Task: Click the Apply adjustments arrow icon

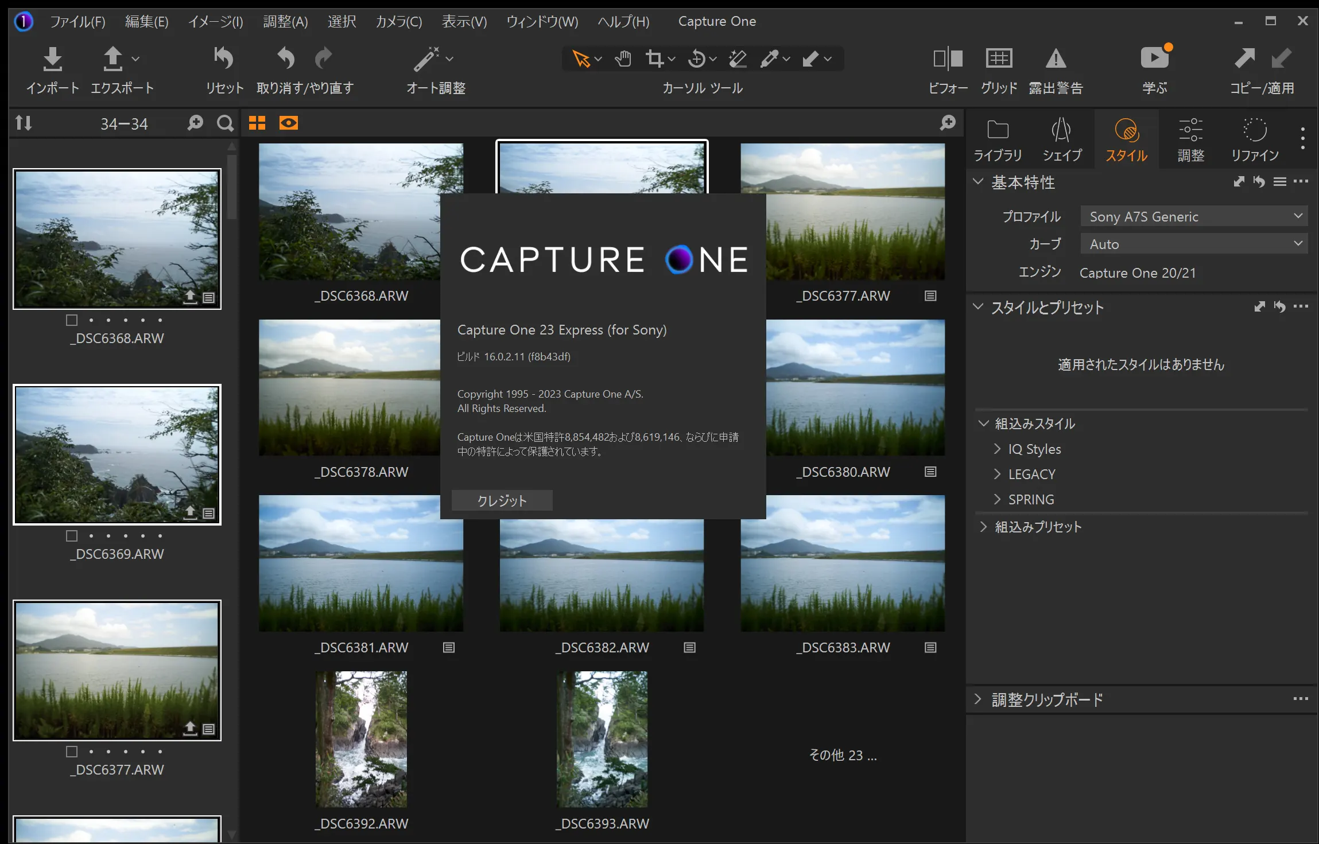Action: point(1281,58)
